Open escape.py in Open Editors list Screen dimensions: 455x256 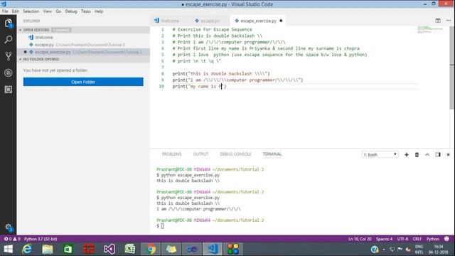point(84,45)
